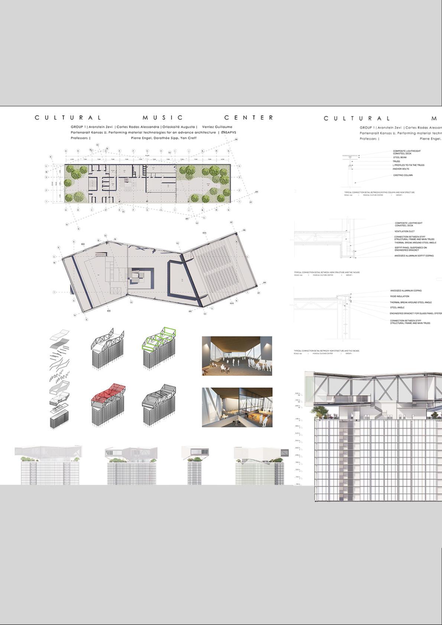Click the 'STEEL ANGLE' label under rigid insulation
The image size is (442, 625).
tap(397, 307)
